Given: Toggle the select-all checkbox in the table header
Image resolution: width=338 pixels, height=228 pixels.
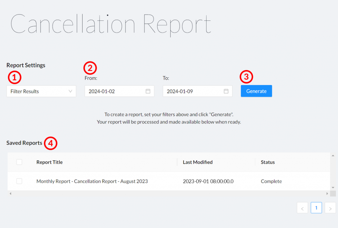Looking at the screenshot, I should click(x=19, y=162).
